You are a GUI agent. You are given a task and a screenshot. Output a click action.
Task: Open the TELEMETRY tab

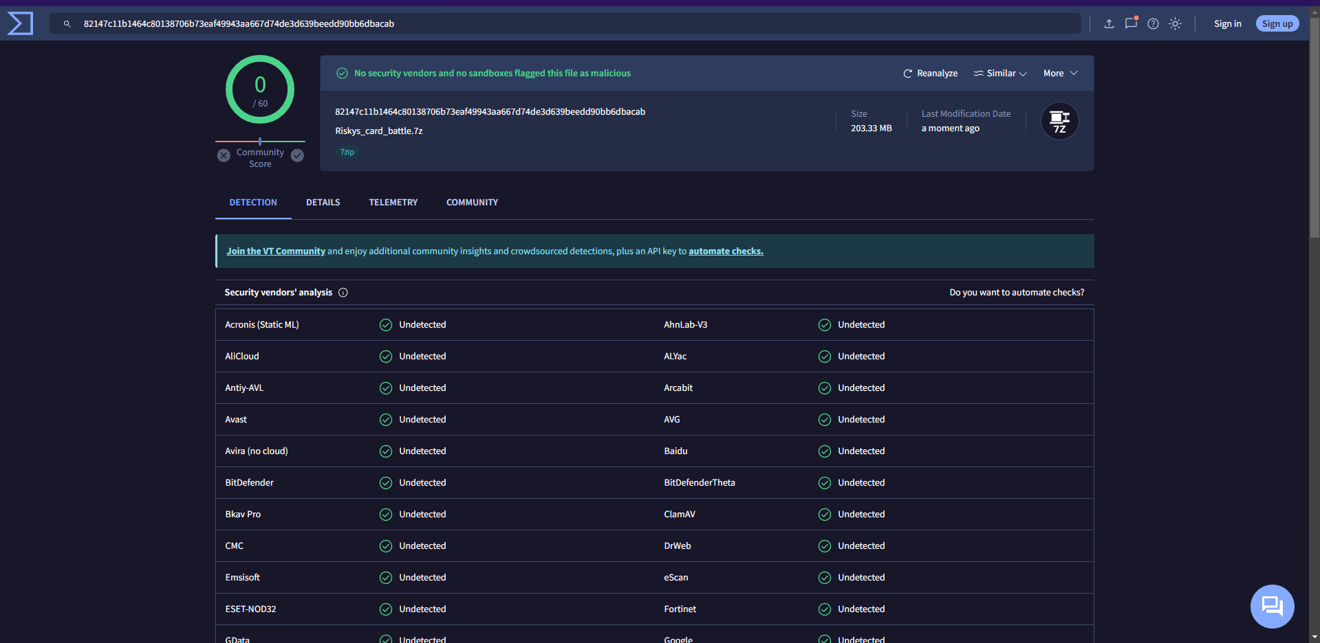click(x=393, y=203)
